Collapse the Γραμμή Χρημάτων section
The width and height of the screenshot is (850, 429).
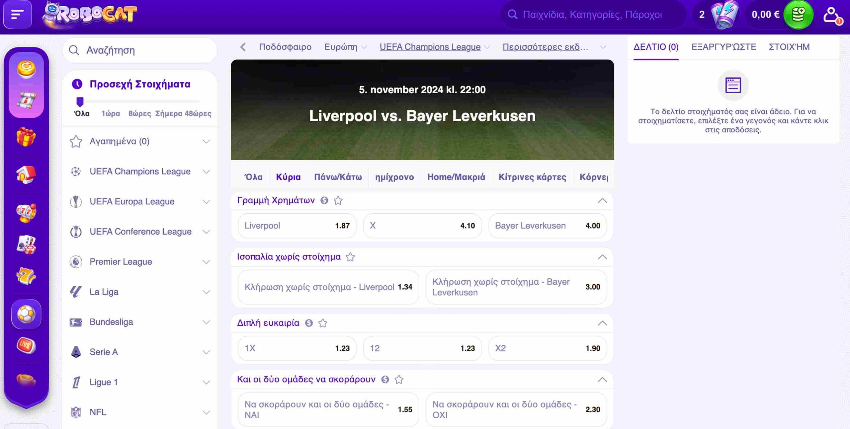pos(602,201)
